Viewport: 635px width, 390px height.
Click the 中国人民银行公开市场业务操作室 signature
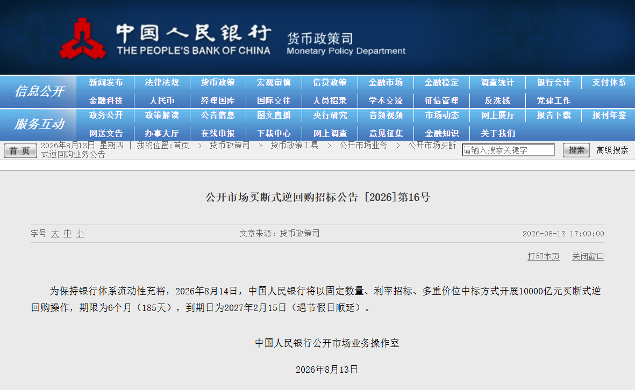click(x=327, y=343)
